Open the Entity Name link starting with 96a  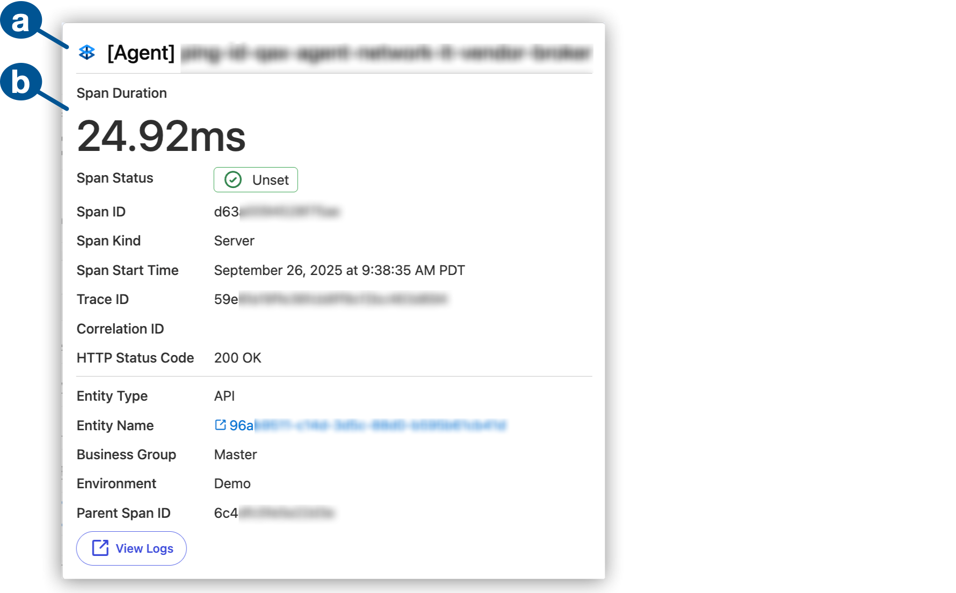tap(367, 425)
